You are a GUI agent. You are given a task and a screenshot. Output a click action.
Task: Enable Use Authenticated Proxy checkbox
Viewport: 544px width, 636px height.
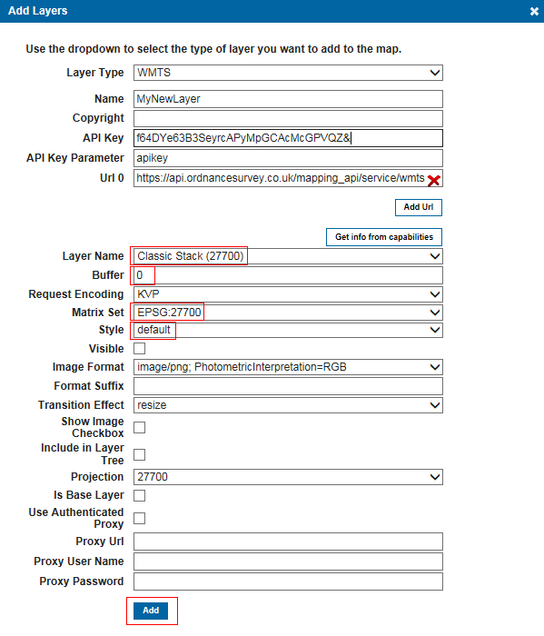pyautogui.click(x=140, y=518)
